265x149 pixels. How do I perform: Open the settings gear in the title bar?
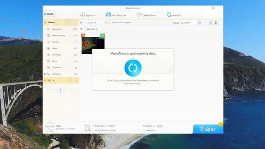tap(214, 8)
